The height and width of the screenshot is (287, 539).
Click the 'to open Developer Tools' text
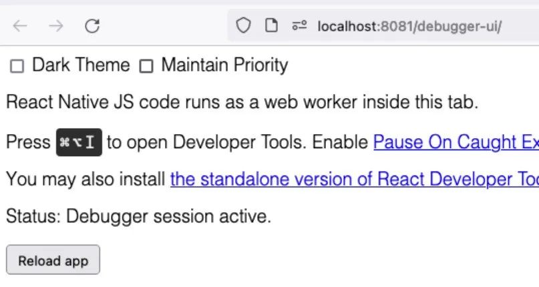(206, 142)
